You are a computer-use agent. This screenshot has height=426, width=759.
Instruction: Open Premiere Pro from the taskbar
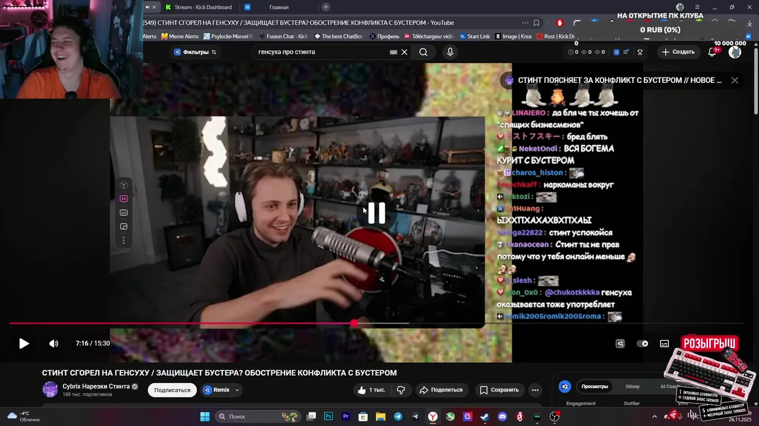pyautogui.click(x=346, y=417)
